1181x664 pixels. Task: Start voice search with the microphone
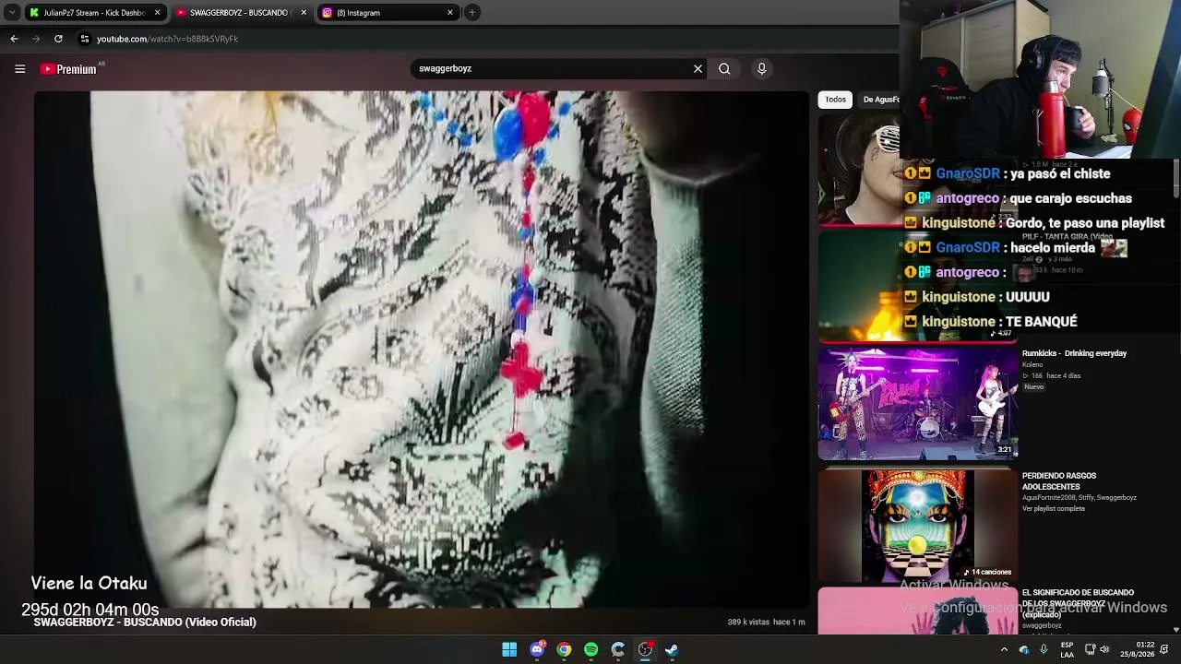[761, 68]
